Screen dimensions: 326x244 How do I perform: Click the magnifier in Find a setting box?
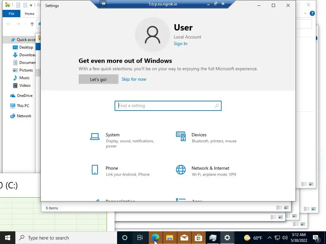(x=216, y=105)
